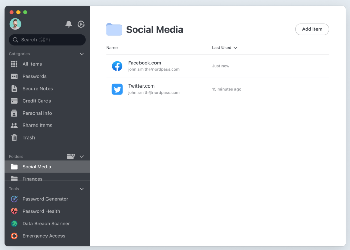
Task: Open the Last Used sort dropdown
Action: tap(225, 48)
